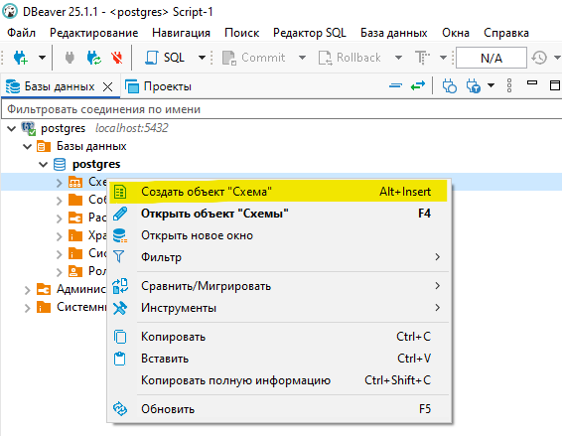Choose Копировать in context menu
562x436 pixels.
[278, 337]
